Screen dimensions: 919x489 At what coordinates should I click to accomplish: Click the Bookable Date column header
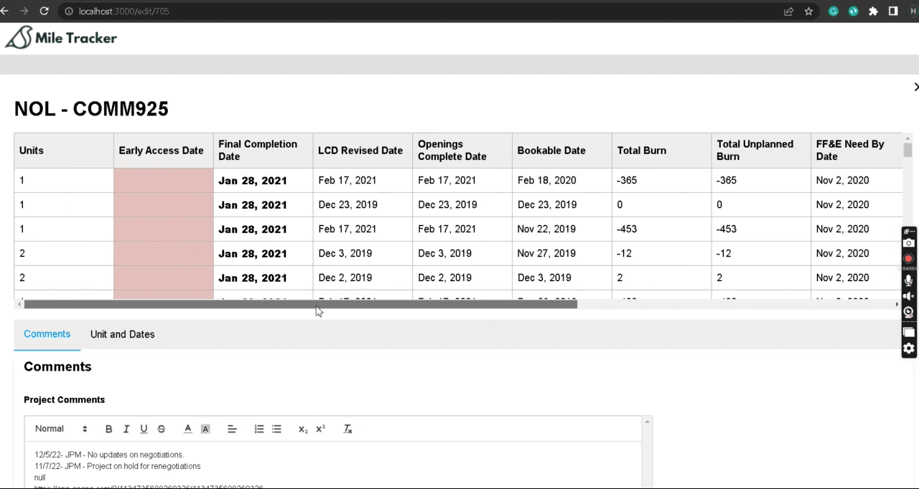(562, 151)
